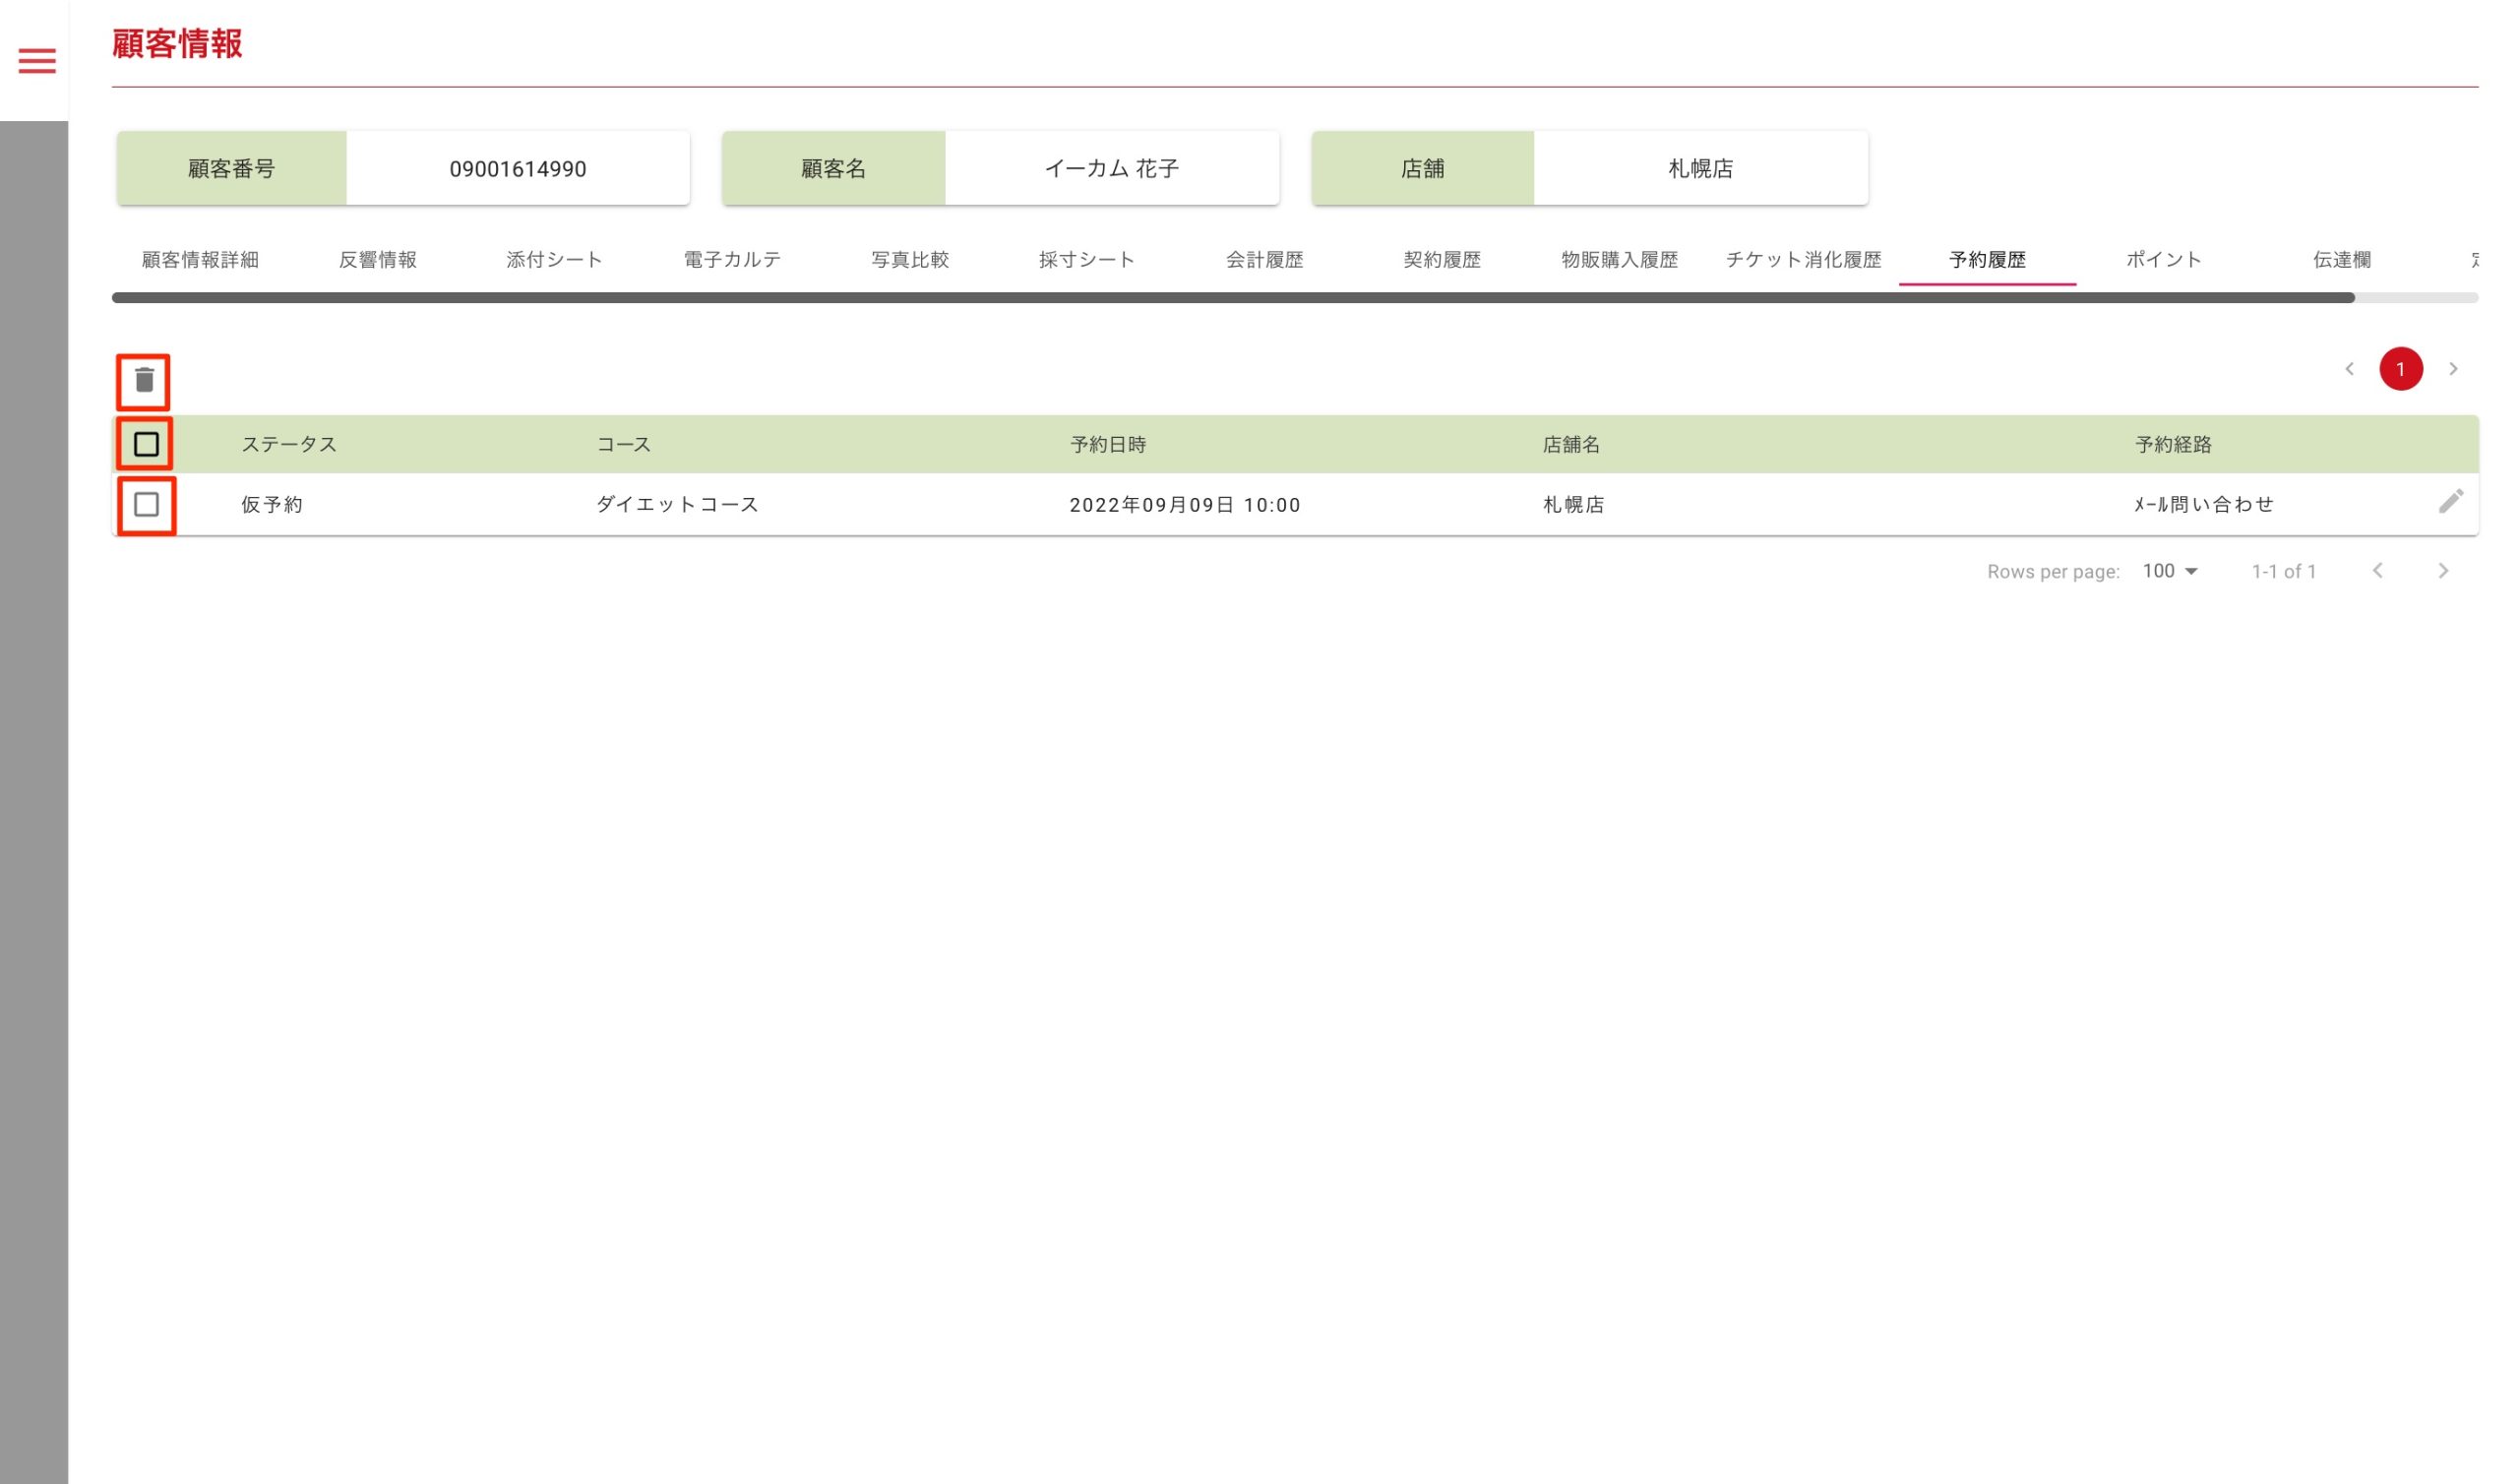Open the 電子カルテ tab
This screenshot has height=1484, width=2519.
click(x=732, y=260)
